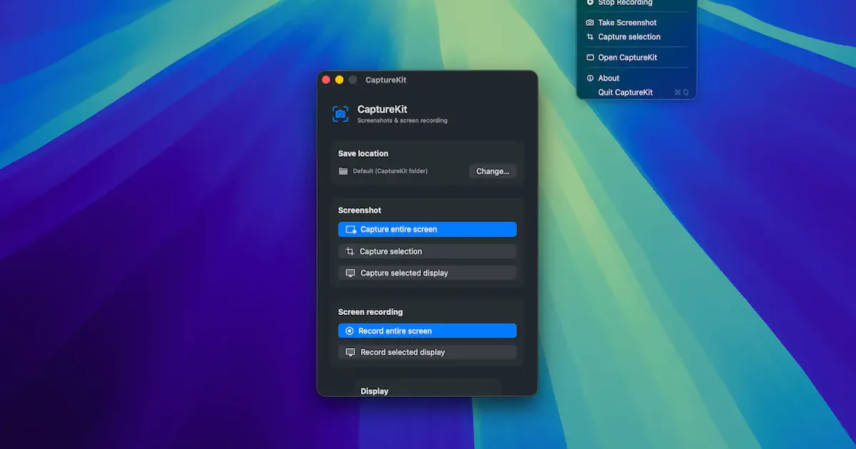Screen dimensions: 856x449
Task: Click the 'Screenshot' section heading
Action: pos(360,210)
